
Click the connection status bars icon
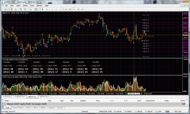[167, 112]
